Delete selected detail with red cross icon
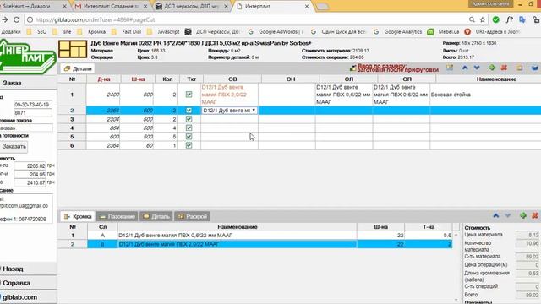 pyautogui.click(x=504, y=68)
